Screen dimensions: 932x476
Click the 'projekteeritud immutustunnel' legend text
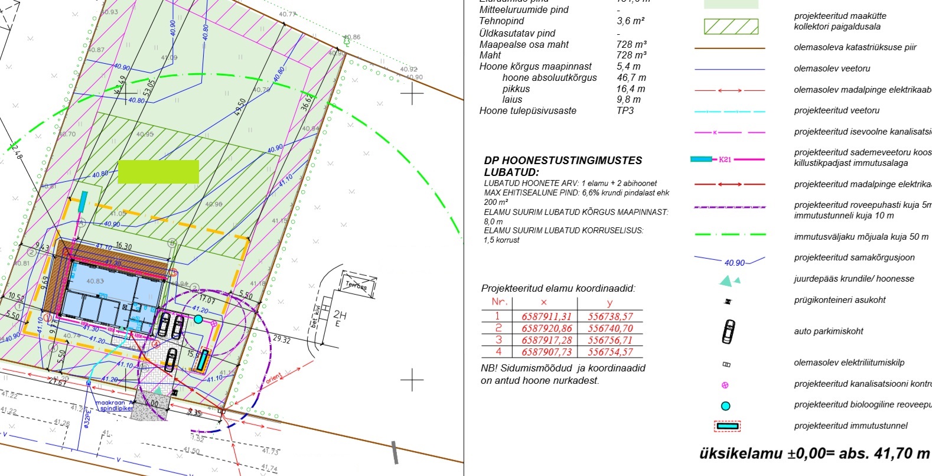[x=850, y=426]
